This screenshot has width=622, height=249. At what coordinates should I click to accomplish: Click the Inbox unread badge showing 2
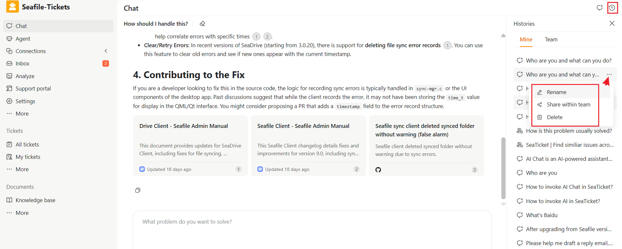106,63
